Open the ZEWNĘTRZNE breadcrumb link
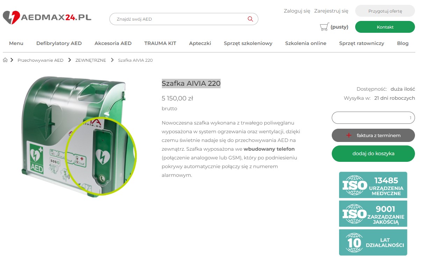This screenshot has width=423, height=271. 91,60
